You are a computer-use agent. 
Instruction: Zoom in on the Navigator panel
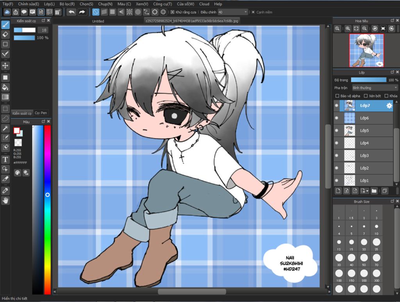point(348,29)
